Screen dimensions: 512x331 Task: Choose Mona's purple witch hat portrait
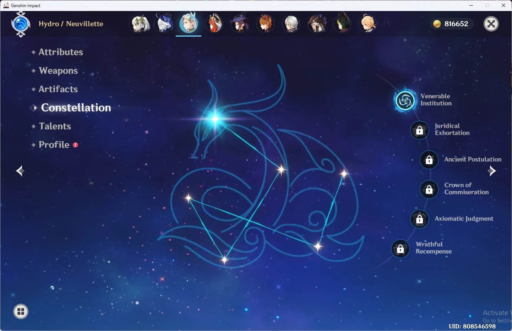[x=240, y=23]
